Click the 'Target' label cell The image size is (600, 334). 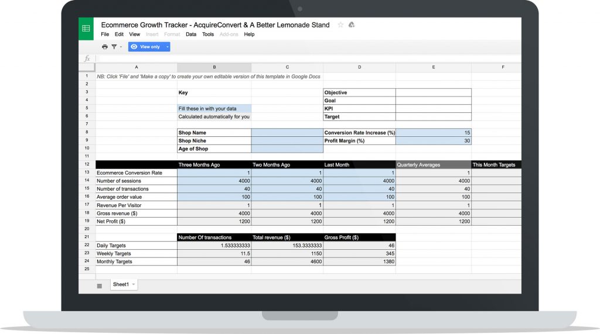click(359, 116)
